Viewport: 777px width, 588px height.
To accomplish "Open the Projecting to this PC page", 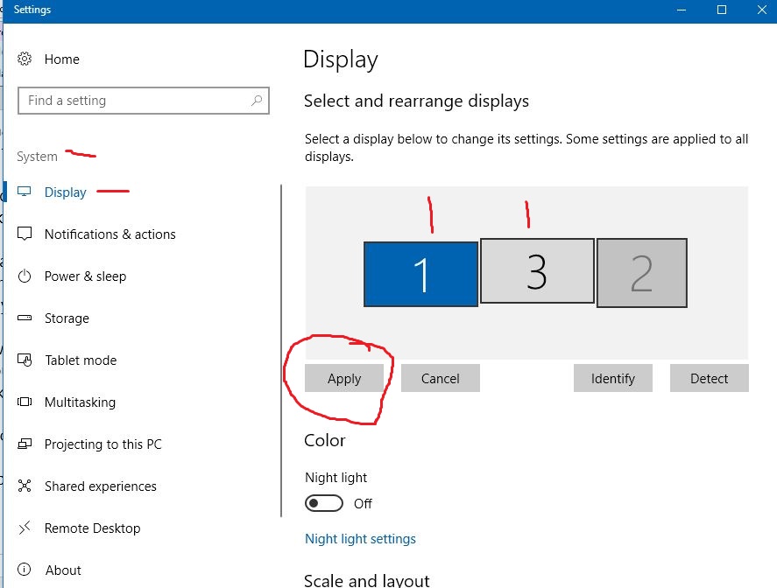I will click(102, 444).
